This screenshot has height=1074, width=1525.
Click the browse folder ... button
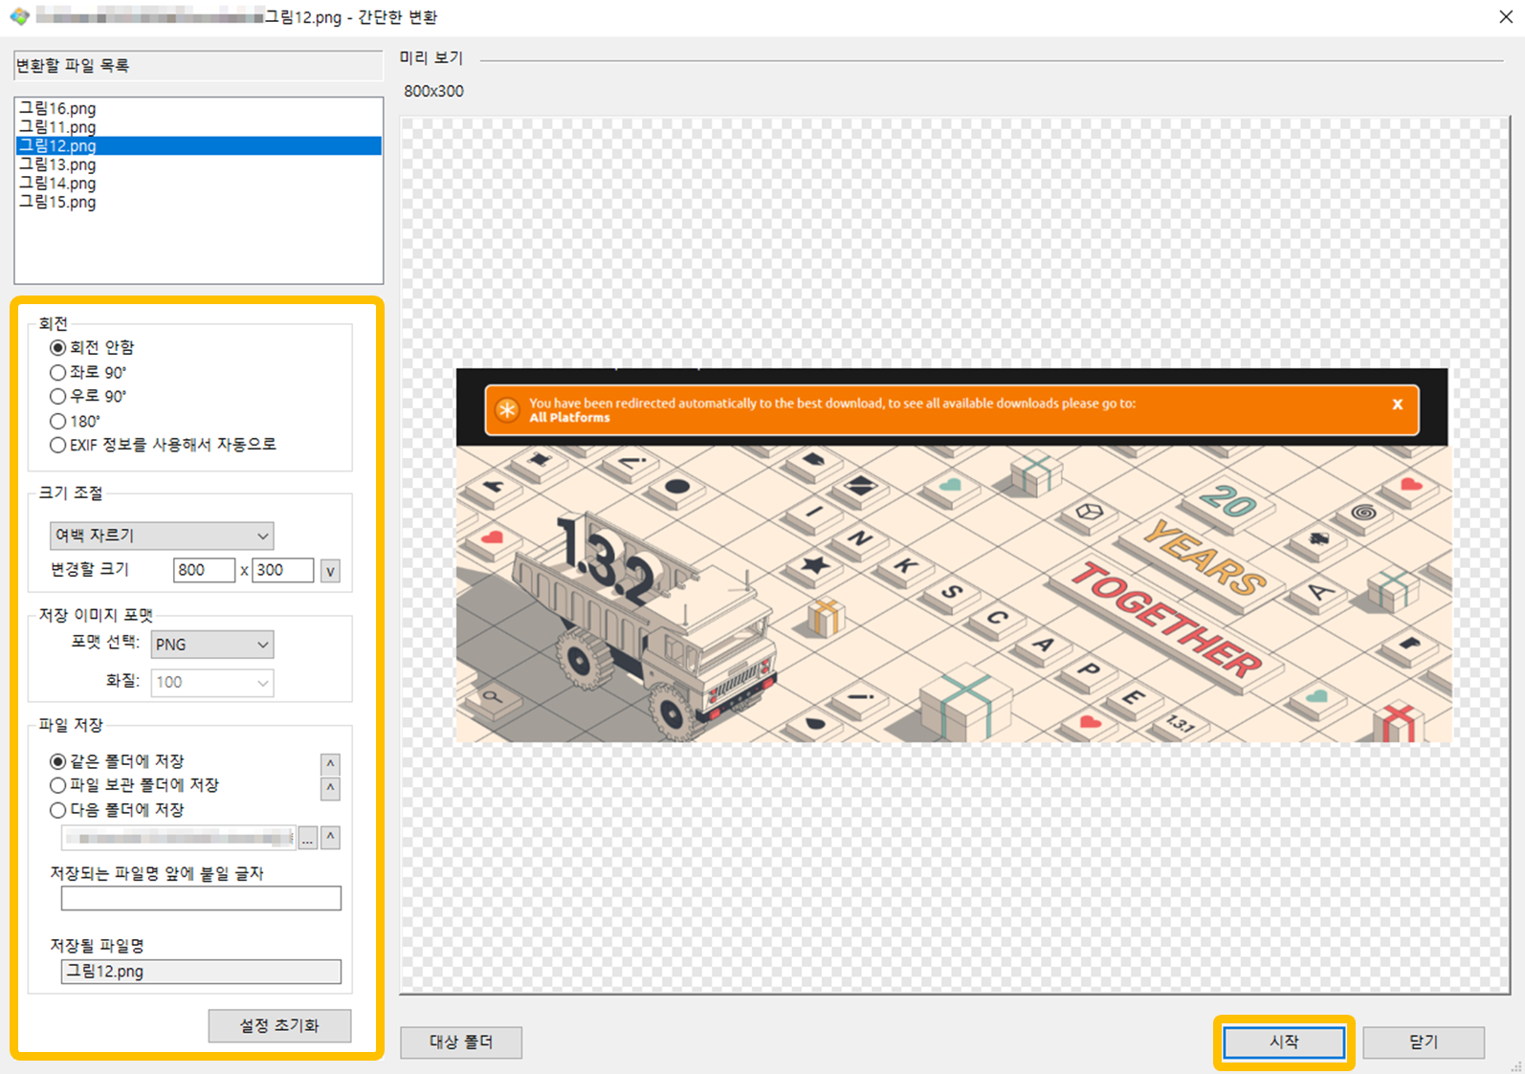(x=308, y=838)
